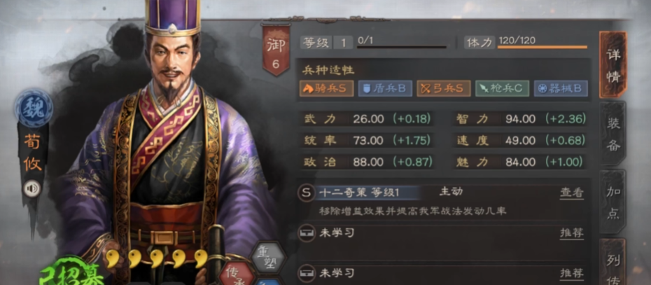Click 推荐 on the first unlearned slot
Screen dimensions: 651x285
click(572, 233)
